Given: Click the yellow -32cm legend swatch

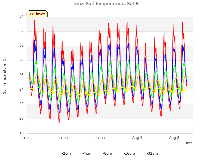Looking at the screenshot, I should point(142,154).
